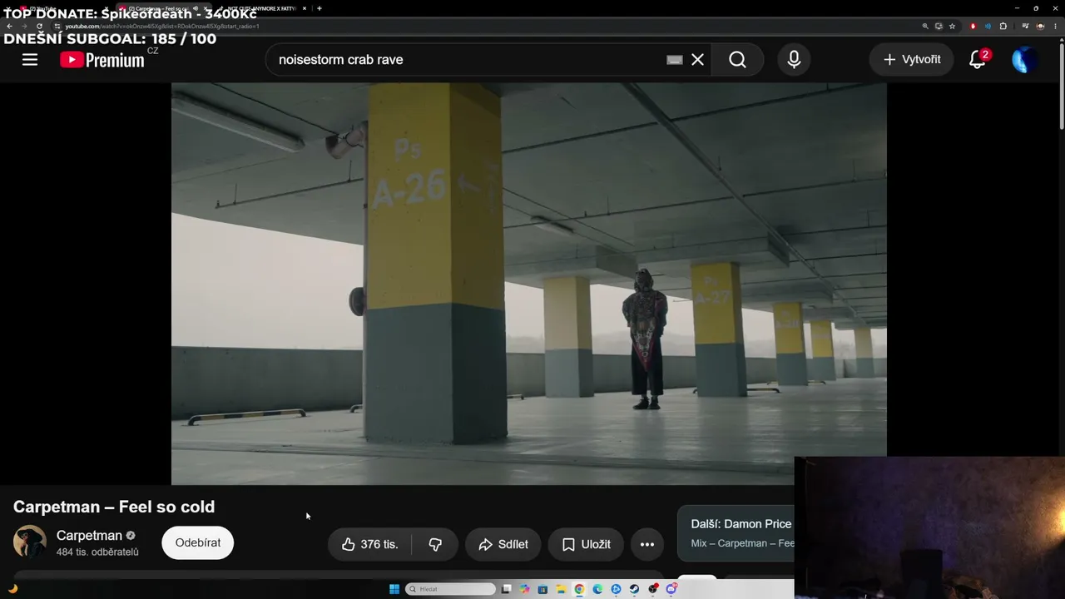Click the video player to pause playback
This screenshot has width=1065, height=599.
click(528, 283)
